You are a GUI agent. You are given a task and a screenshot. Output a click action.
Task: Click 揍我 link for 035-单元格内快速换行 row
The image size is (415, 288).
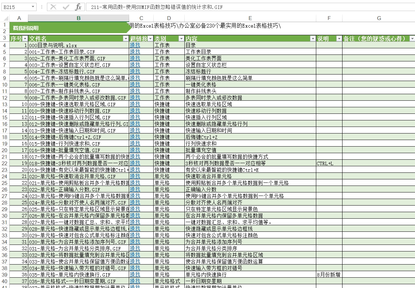tap(135, 275)
